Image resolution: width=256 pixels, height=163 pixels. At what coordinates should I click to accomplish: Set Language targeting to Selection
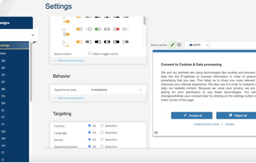coord(102,132)
